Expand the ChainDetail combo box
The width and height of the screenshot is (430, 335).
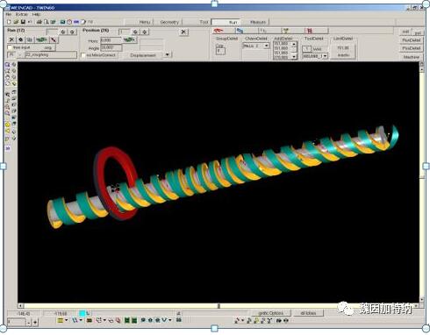pyautogui.click(x=266, y=46)
